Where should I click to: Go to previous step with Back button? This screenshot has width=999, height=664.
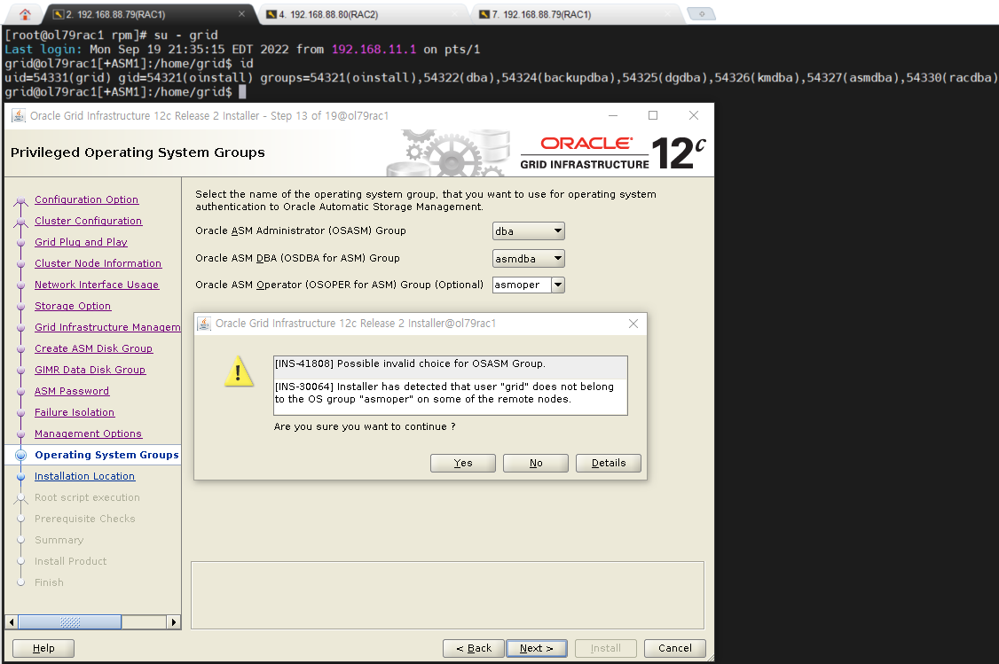474,648
